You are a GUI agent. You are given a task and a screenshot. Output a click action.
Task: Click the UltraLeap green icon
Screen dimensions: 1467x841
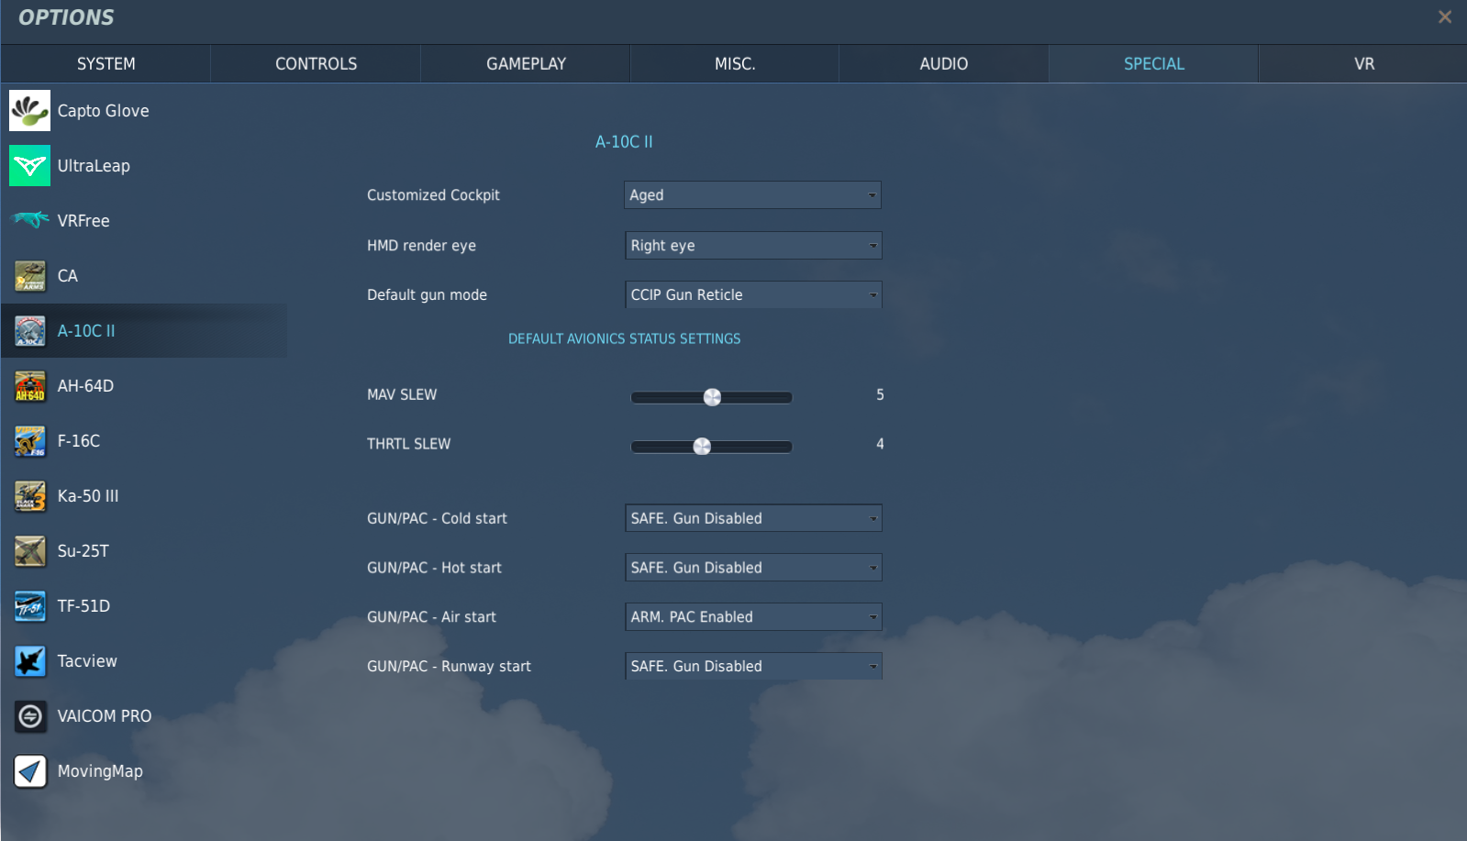pyautogui.click(x=30, y=166)
